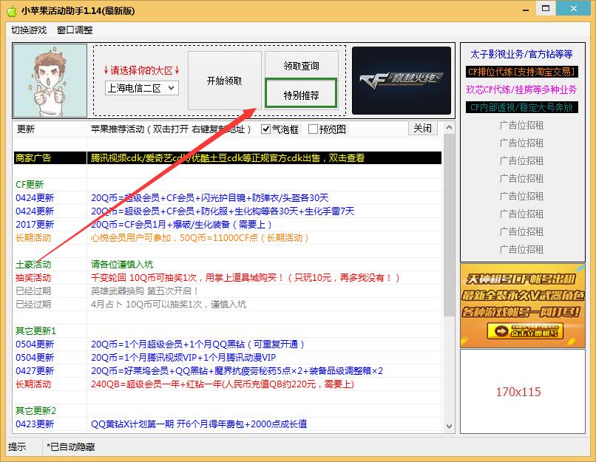Select the 其它更新1 heading row
The height and width of the screenshot is (462, 596).
(x=228, y=331)
